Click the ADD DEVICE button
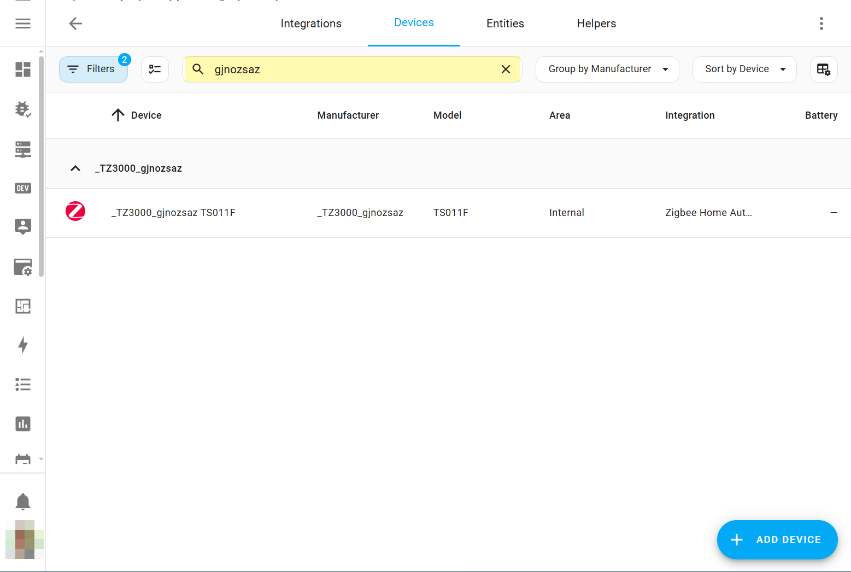Screen dimensions: 851x572 click(x=777, y=540)
